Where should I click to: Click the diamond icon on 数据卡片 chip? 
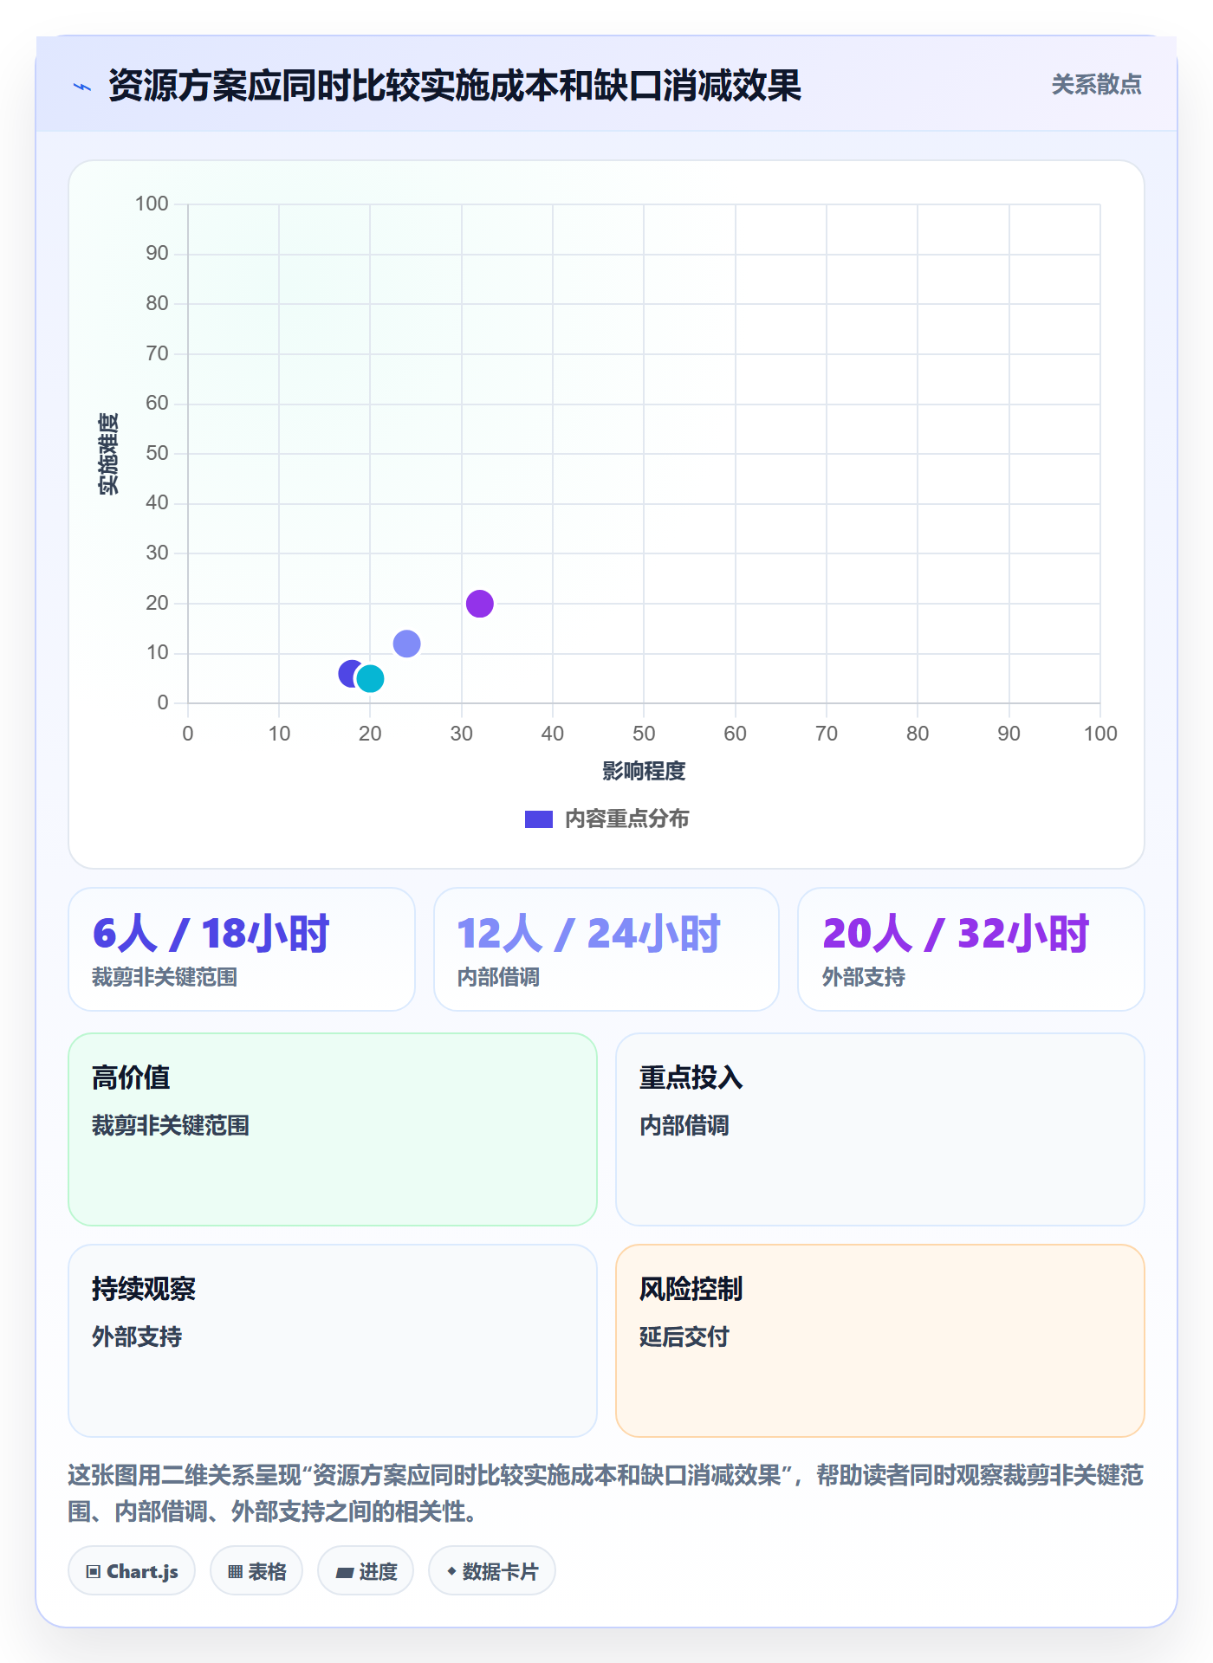[451, 1571]
